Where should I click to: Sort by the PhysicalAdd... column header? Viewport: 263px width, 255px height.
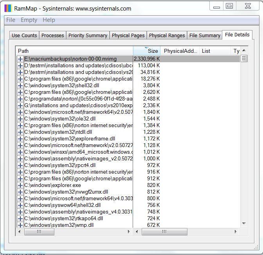pyautogui.click(x=180, y=51)
